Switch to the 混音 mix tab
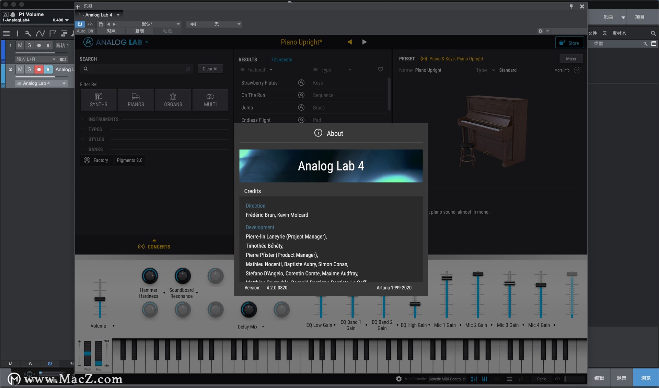The height and width of the screenshot is (388, 659). [621, 378]
